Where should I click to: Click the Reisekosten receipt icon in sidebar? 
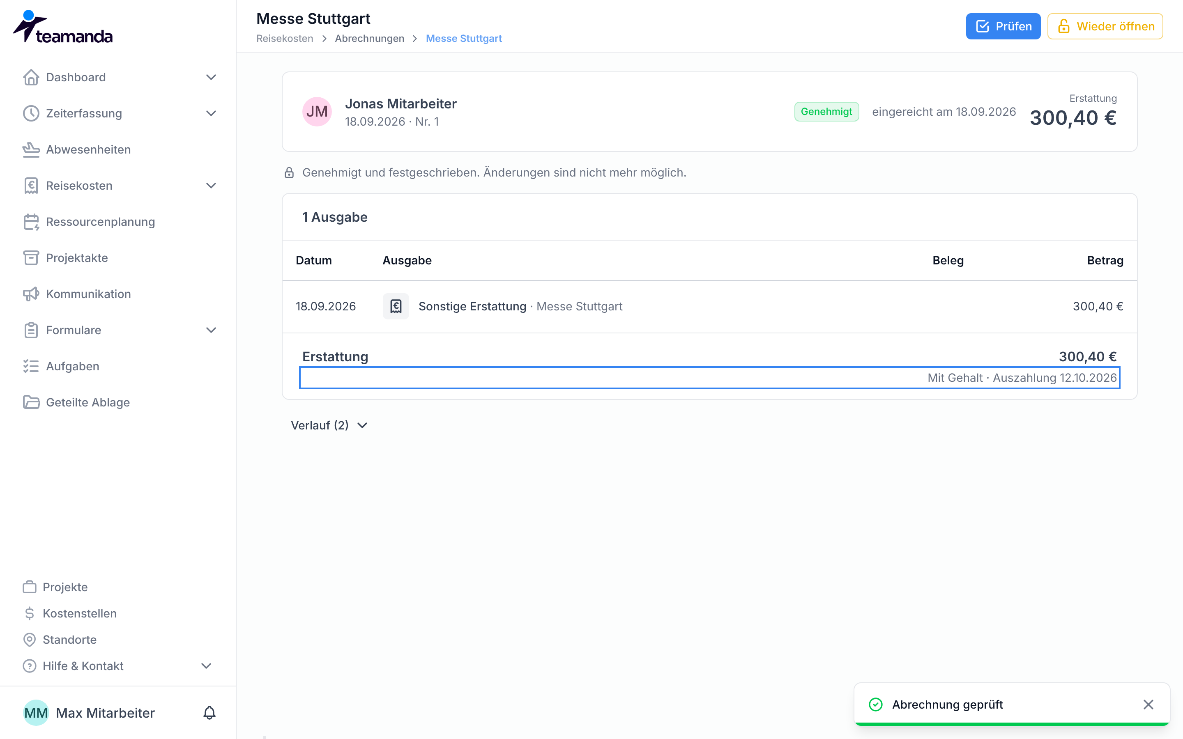click(31, 186)
